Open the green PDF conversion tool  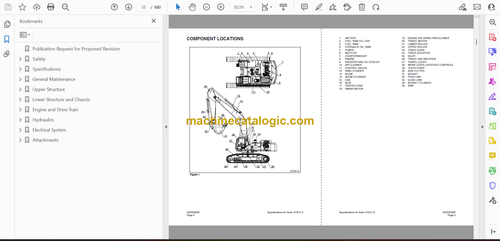(492, 112)
